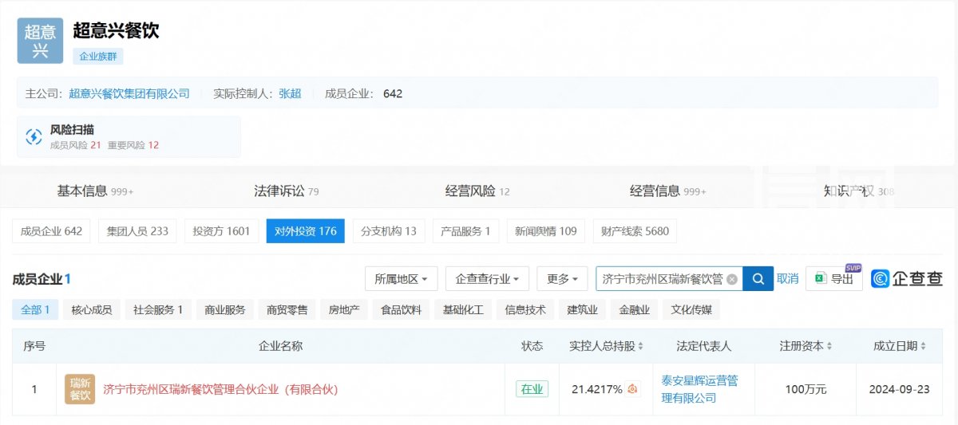Click 取消 to cancel the search

click(787, 278)
